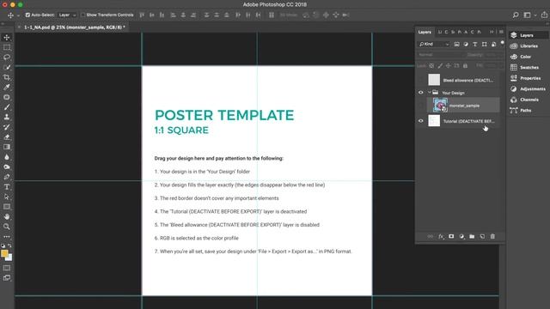Screen dimensions: 550x309
Task: Select the Move tool in the toolbar
Action: pos(7,38)
